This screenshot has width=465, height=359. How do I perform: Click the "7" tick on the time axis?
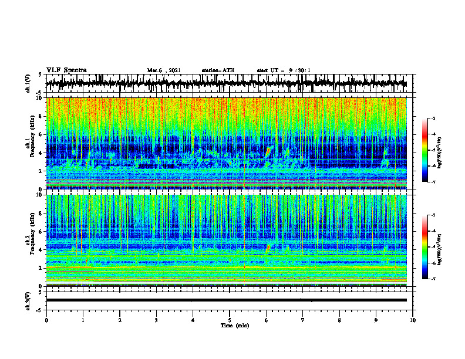[x=303, y=320]
